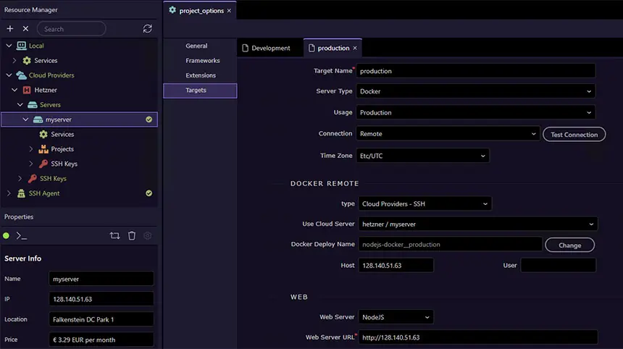Click the Change button for deploy name

569,245
